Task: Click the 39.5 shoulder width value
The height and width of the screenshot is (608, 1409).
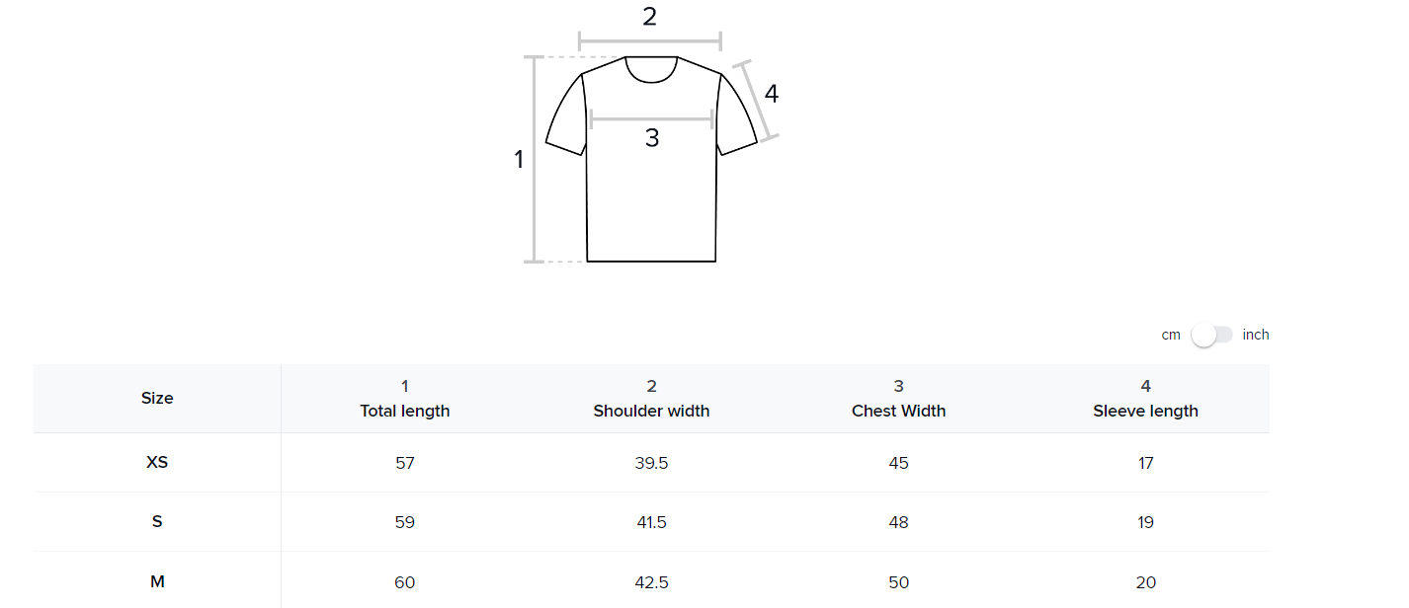Action: click(x=651, y=463)
